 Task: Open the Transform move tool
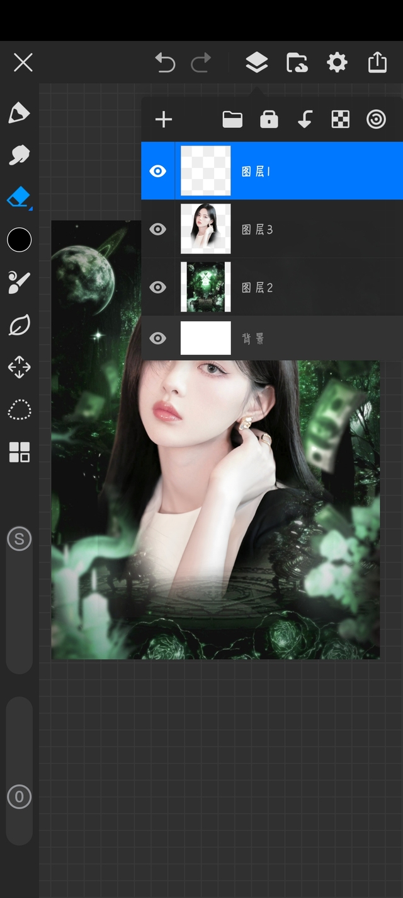pos(19,367)
